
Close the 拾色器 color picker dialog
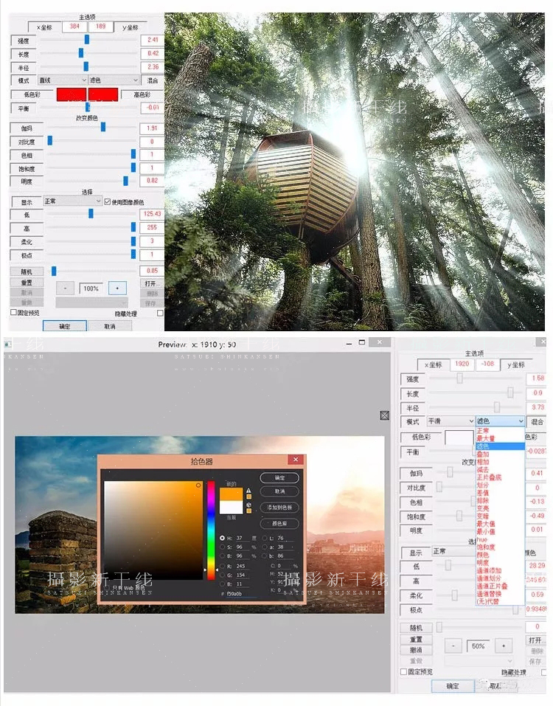point(296,460)
